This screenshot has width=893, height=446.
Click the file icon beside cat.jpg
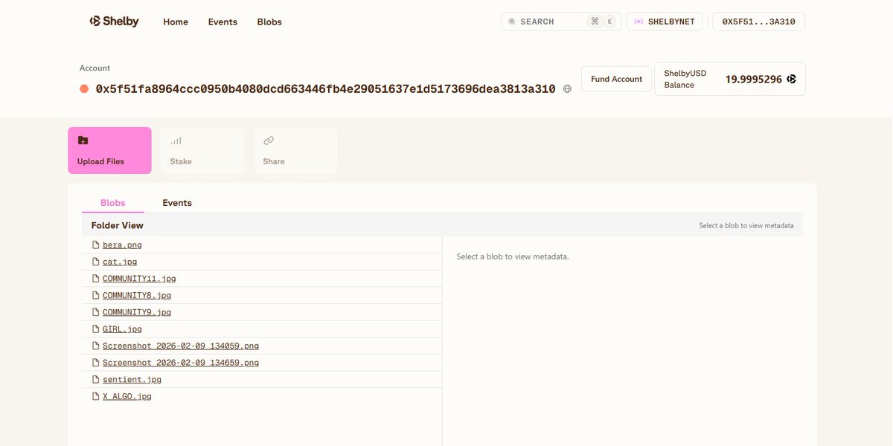[x=95, y=262]
